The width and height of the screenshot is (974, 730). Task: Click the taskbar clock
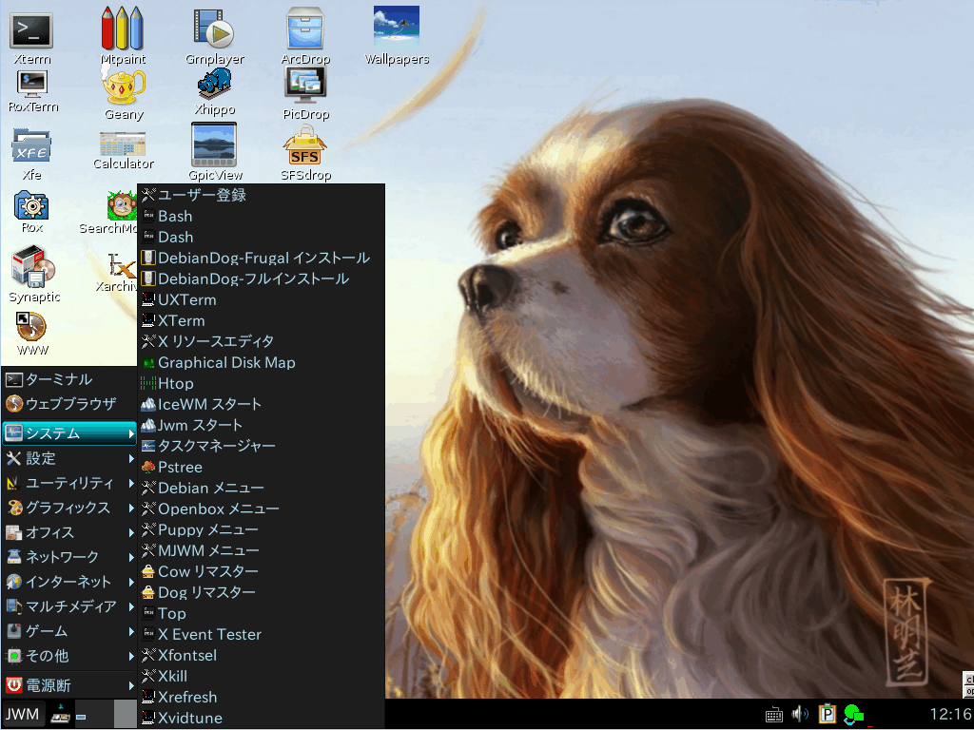click(x=950, y=714)
